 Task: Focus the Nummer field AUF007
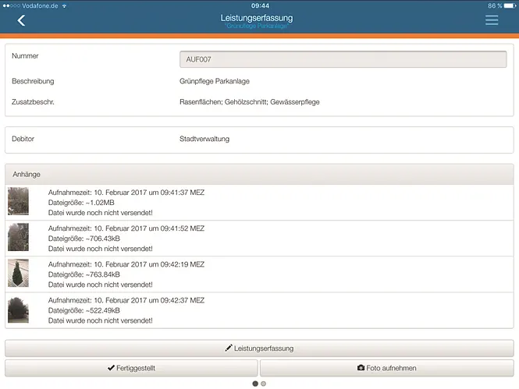343,59
